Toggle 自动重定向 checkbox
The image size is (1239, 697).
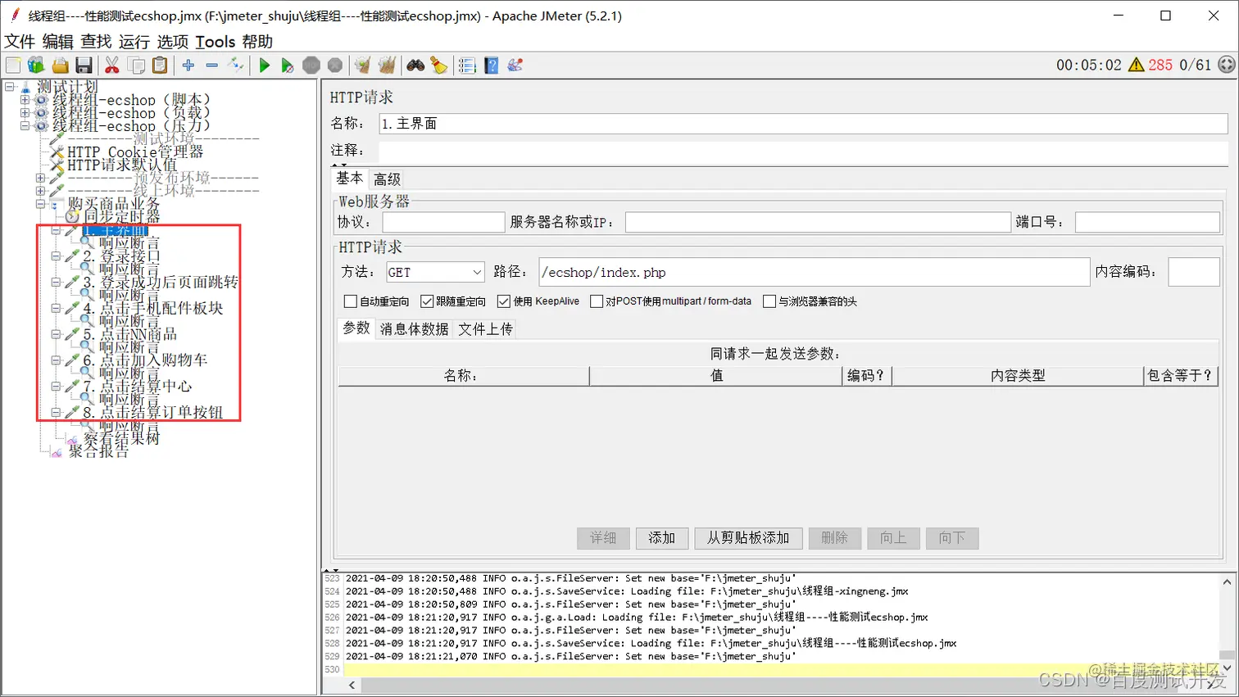click(x=351, y=301)
